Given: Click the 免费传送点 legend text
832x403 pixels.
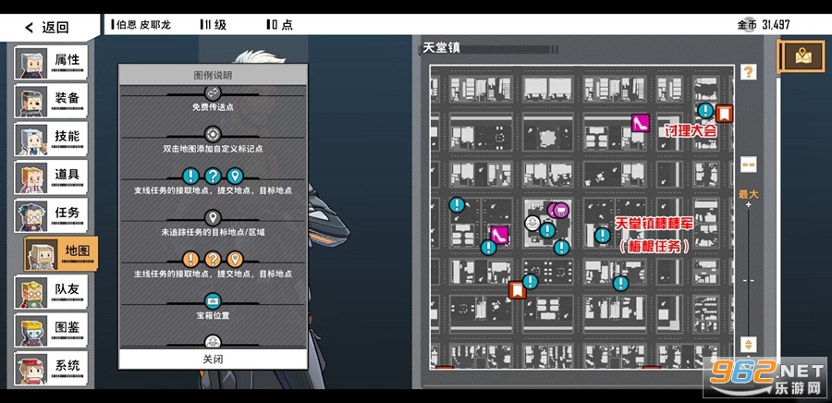Looking at the screenshot, I should (213, 107).
